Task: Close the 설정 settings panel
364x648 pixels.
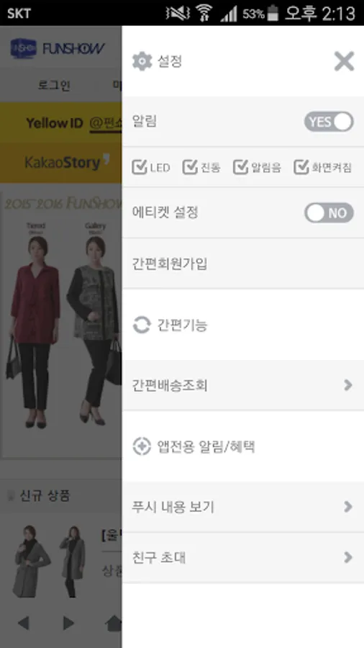Action: pos(344,62)
